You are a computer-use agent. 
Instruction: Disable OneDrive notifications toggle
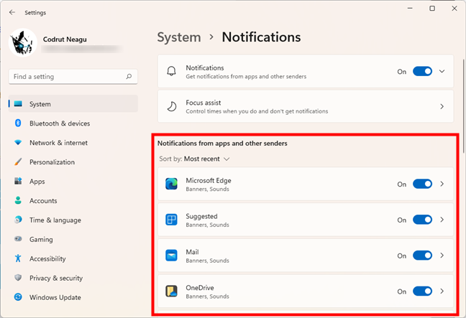[422, 291]
